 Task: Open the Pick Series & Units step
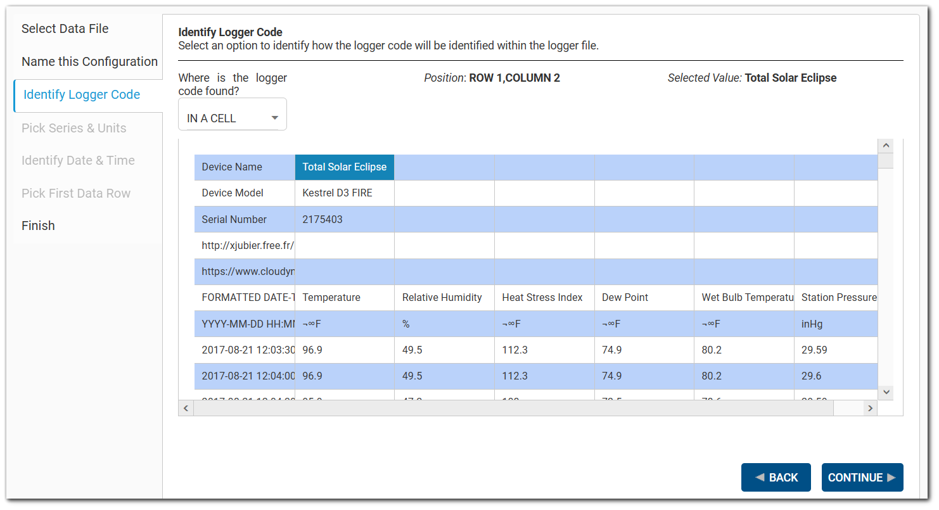tap(73, 128)
